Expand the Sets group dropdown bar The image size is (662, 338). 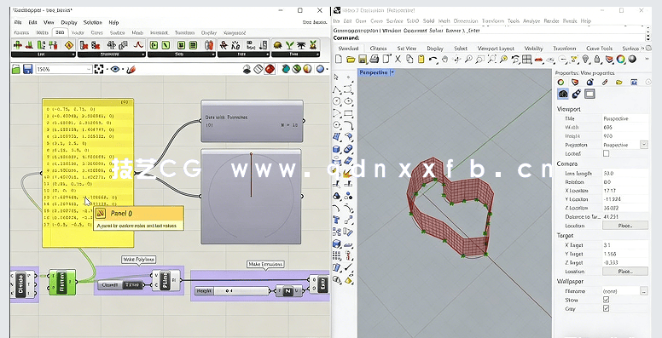pyautogui.click(x=182, y=54)
